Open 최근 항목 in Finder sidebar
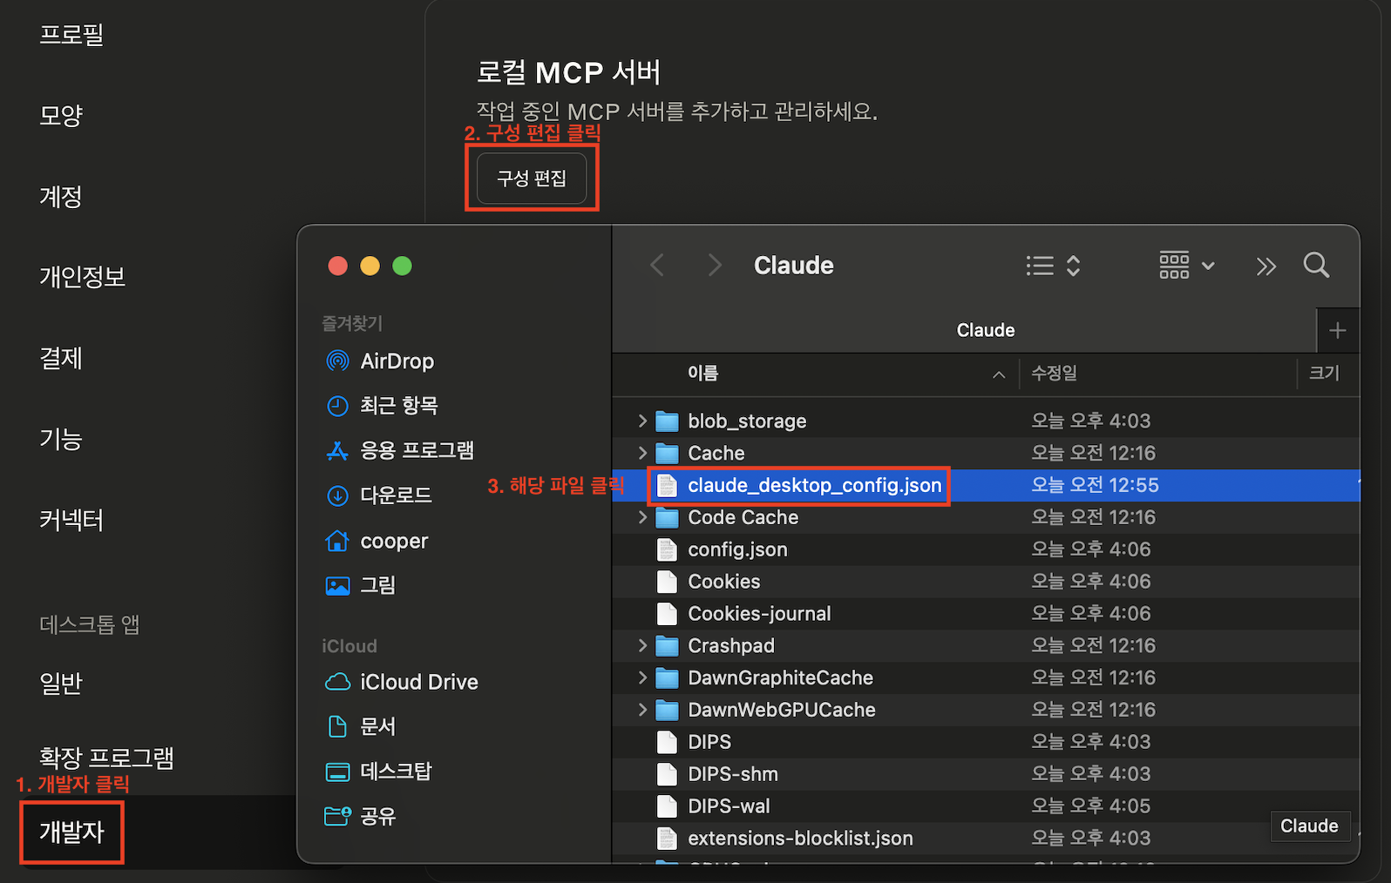This screenshot has width=1391, height=883. [x=382, y=405]
